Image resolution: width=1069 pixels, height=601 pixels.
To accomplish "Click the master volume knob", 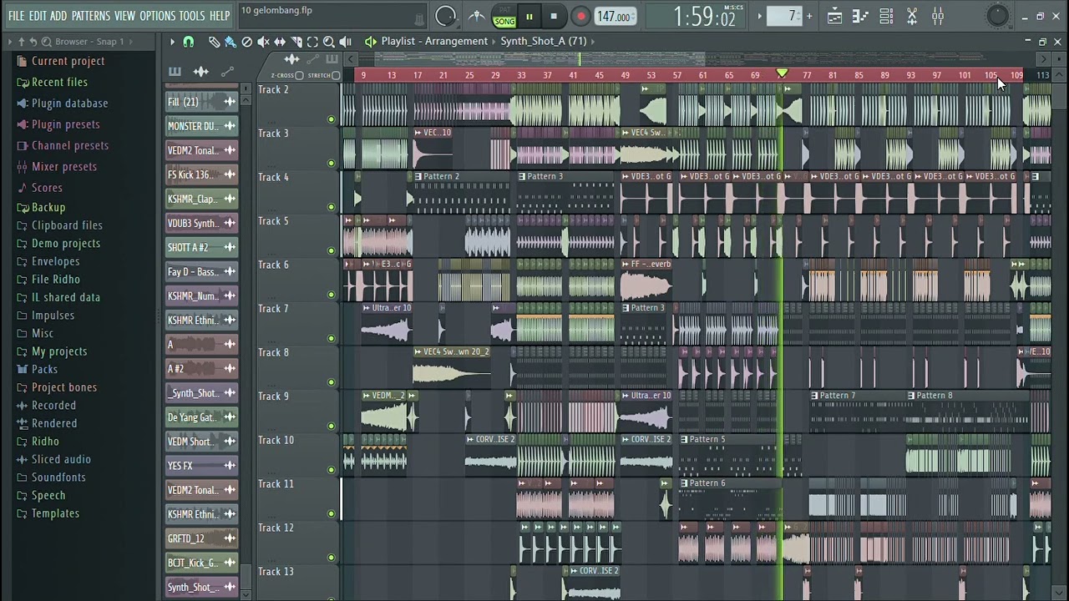I will (x=446, y=16).
